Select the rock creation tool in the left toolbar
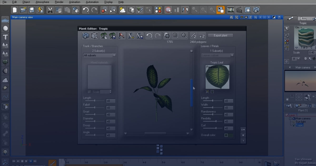 5,71
